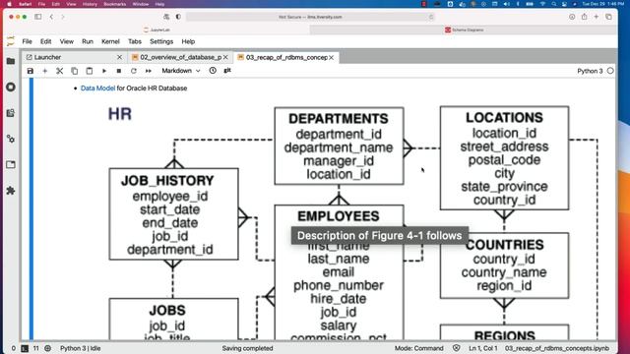The image size is (630, 354).
Task: Open the File menu in JupyterLab
Action: tap(27, 41)
